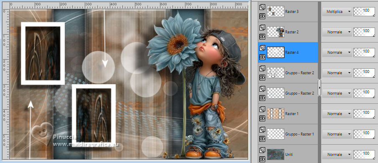Select the layer name Raster 4

click(x=292, y=52)
